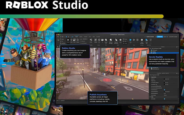Launch Team Test
184x115 pixels.
(x=146, y=41)
